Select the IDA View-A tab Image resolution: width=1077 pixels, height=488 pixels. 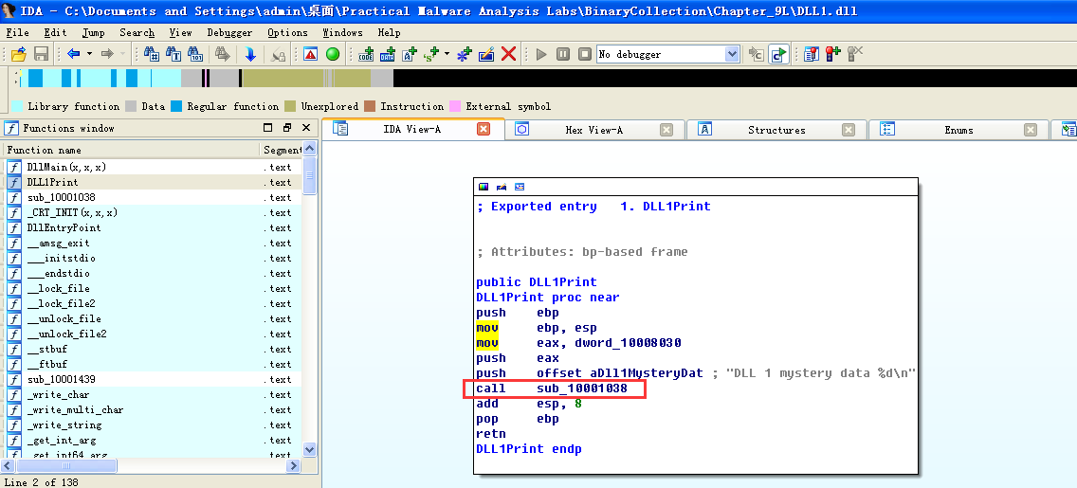(x=412, y=129)
